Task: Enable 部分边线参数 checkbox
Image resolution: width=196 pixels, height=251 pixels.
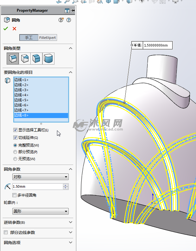Action: [x=6, y=232]
